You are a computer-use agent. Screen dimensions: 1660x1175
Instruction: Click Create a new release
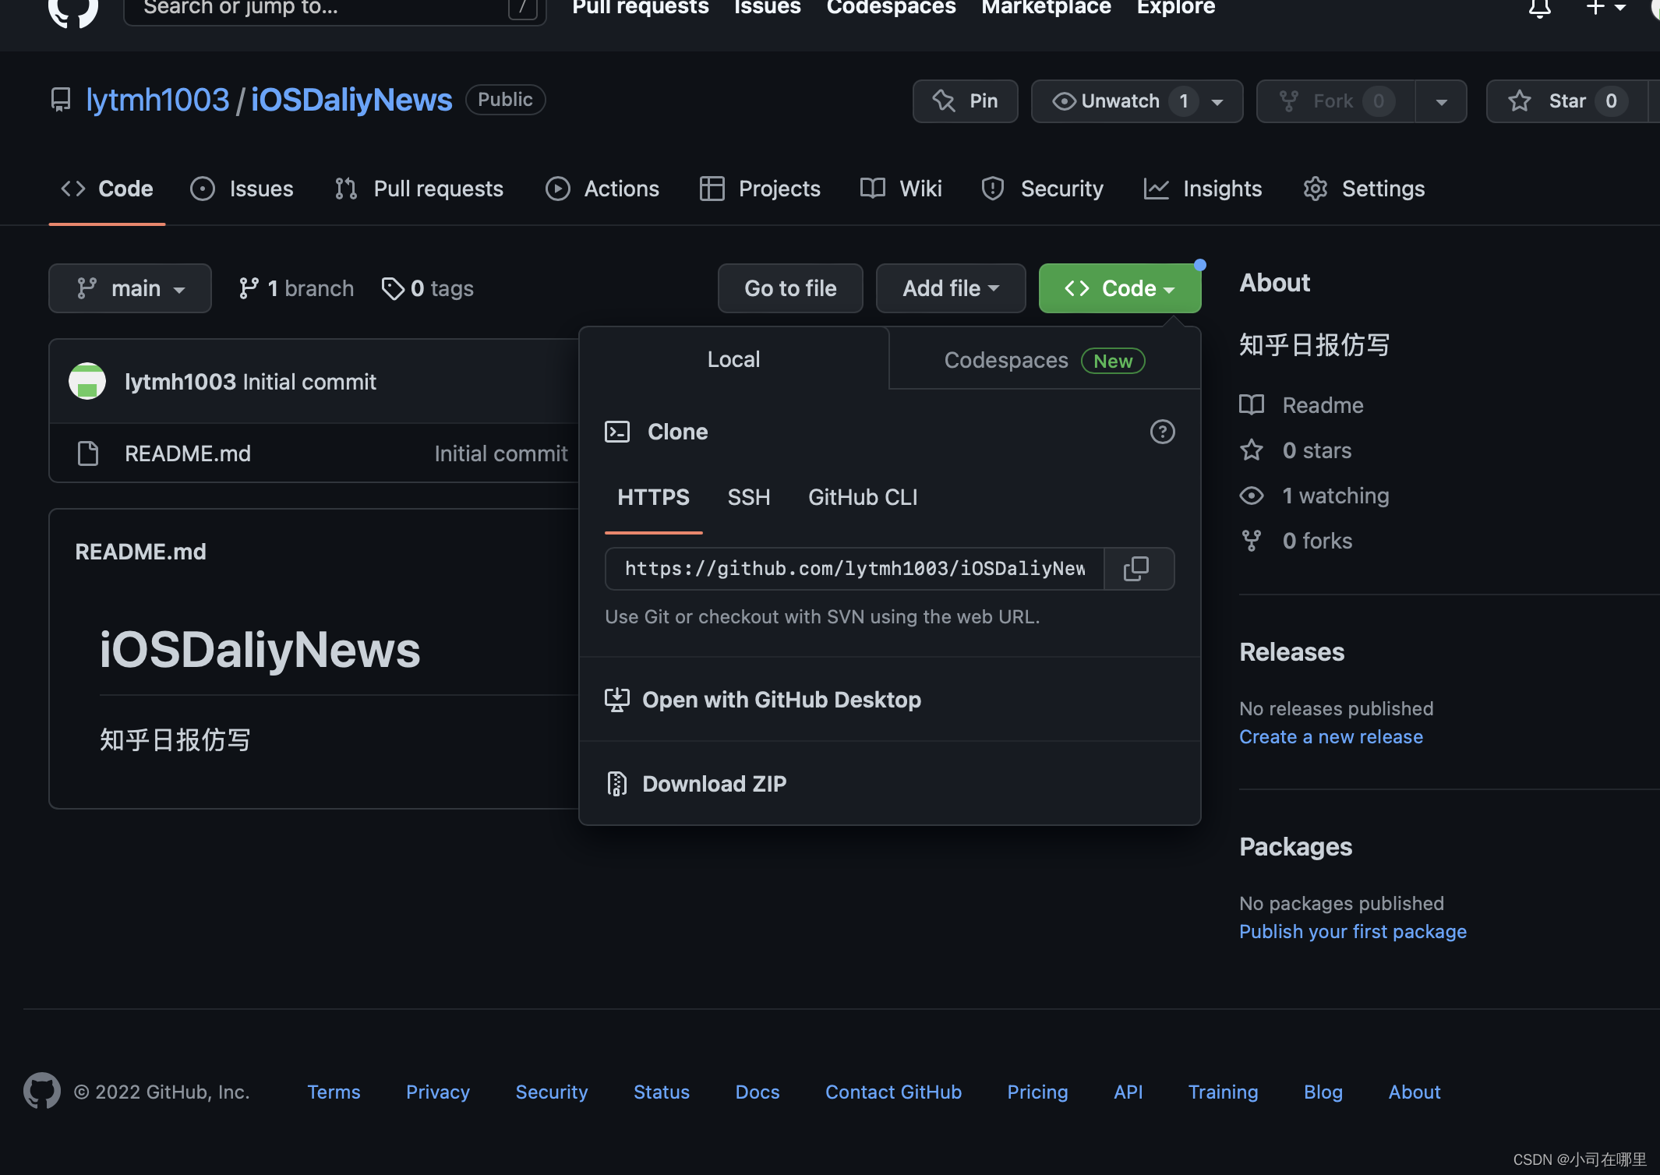[1331, 737]
